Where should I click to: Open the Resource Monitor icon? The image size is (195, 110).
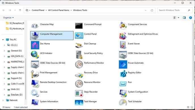click(79, 84)
